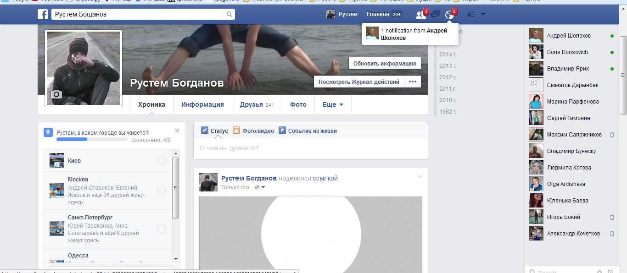Click the Посмотреть Журнал действий button
Image resolution: width=627 pixels, height=273 pixels.
[359, 82]
